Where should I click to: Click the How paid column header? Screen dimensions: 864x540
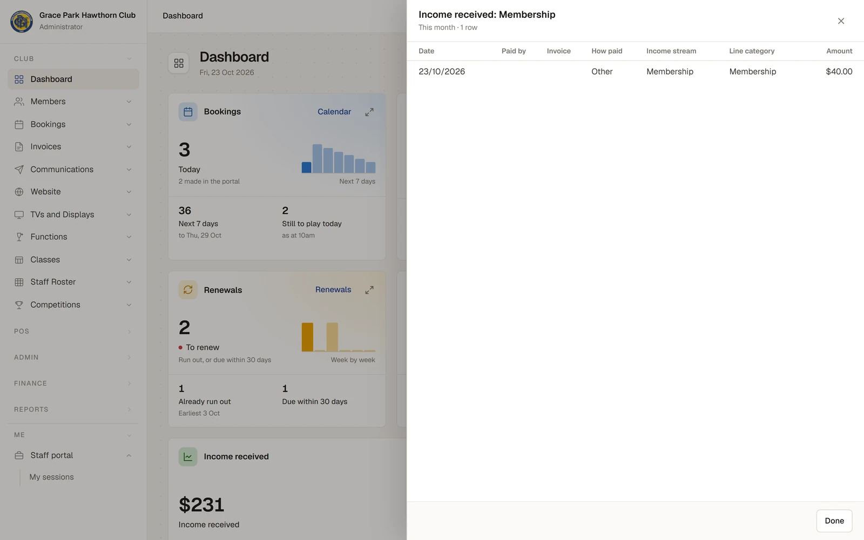click(607, 51)
